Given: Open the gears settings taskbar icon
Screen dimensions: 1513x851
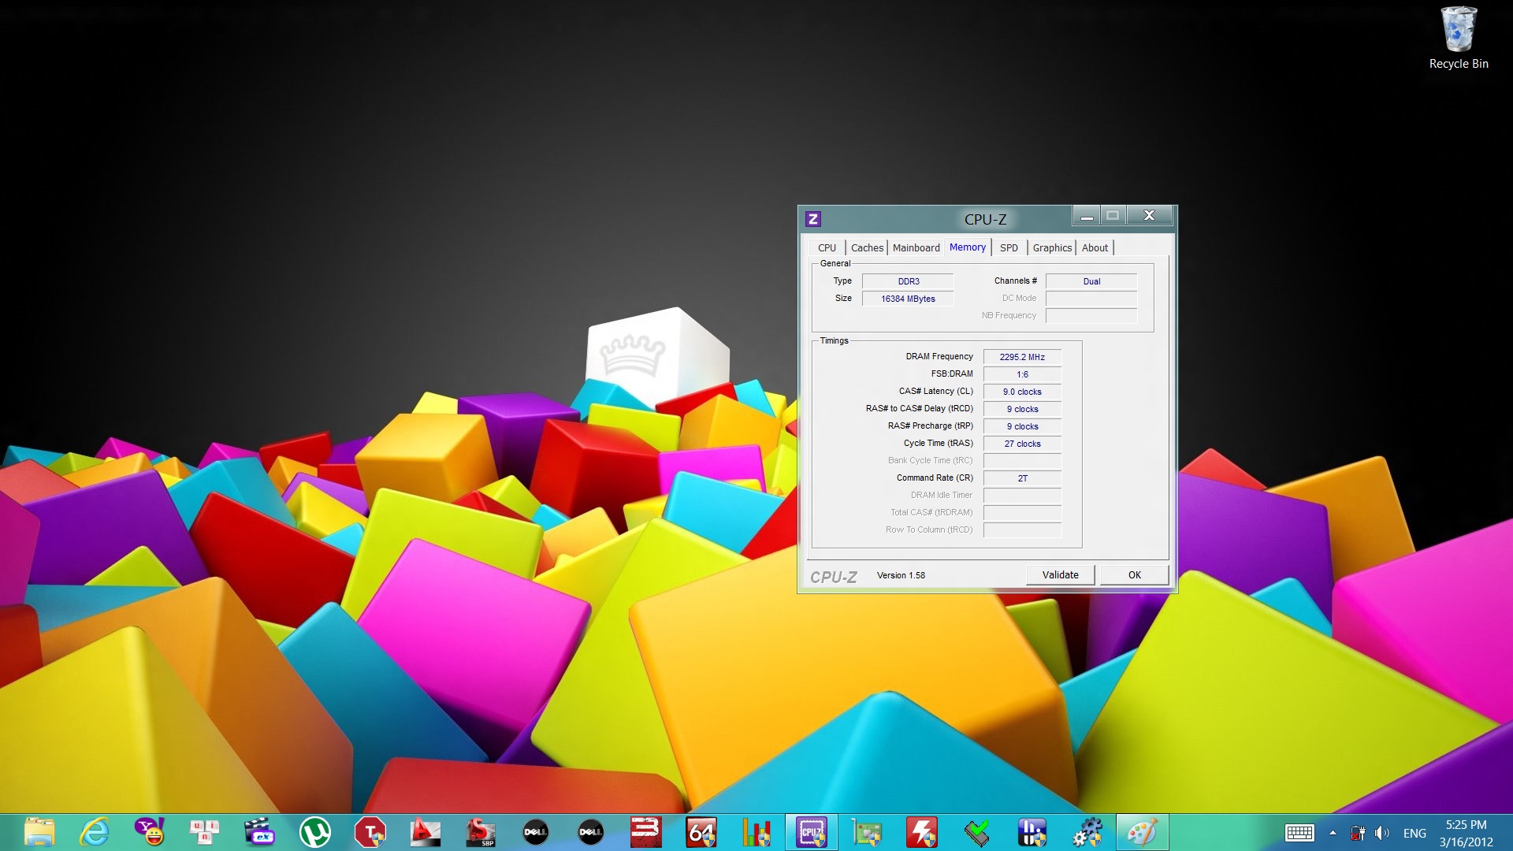Looking at the screenshot, I should [1087, 832].
